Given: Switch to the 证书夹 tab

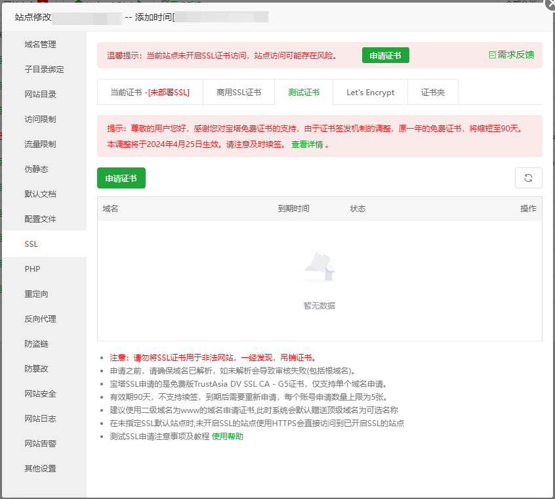Looking at the screenshot, I should tap(432, 93).
